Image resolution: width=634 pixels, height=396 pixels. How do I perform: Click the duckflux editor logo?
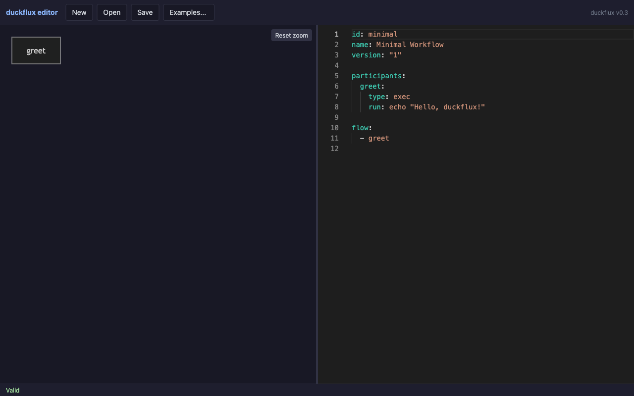32,12
